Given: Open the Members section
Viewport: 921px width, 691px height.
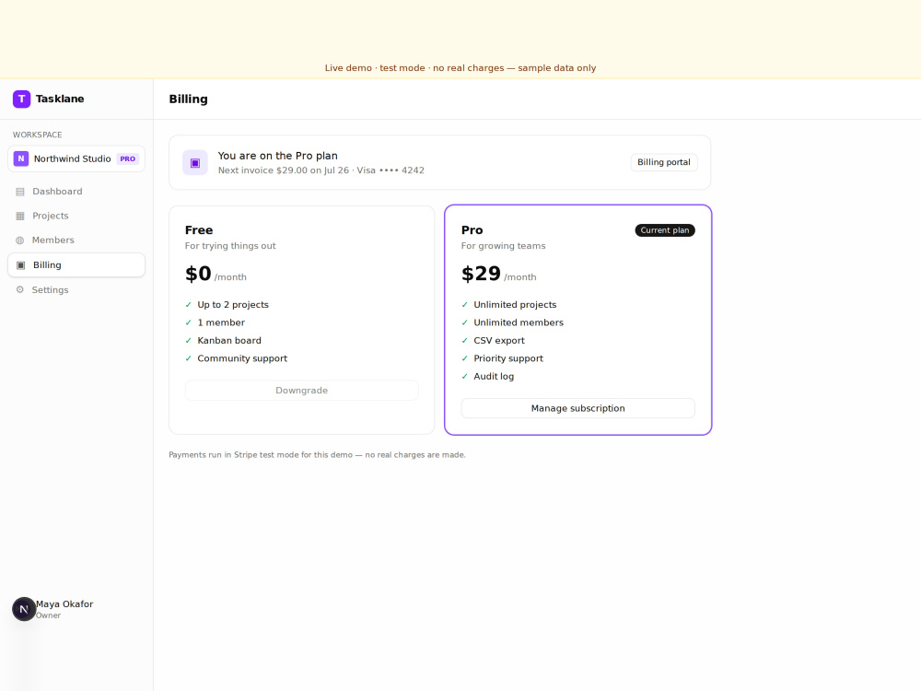Looking at the screenshot, I should point(76,240).
